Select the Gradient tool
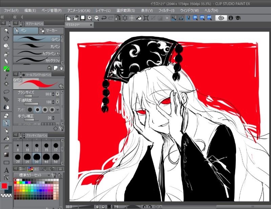 6,155
